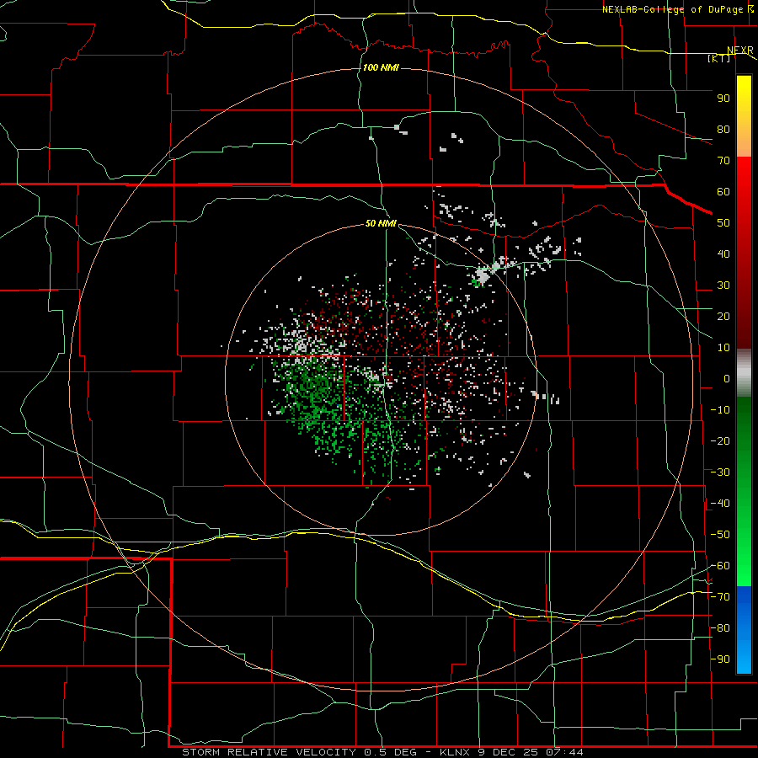Click the "-30" scale value

720,472
